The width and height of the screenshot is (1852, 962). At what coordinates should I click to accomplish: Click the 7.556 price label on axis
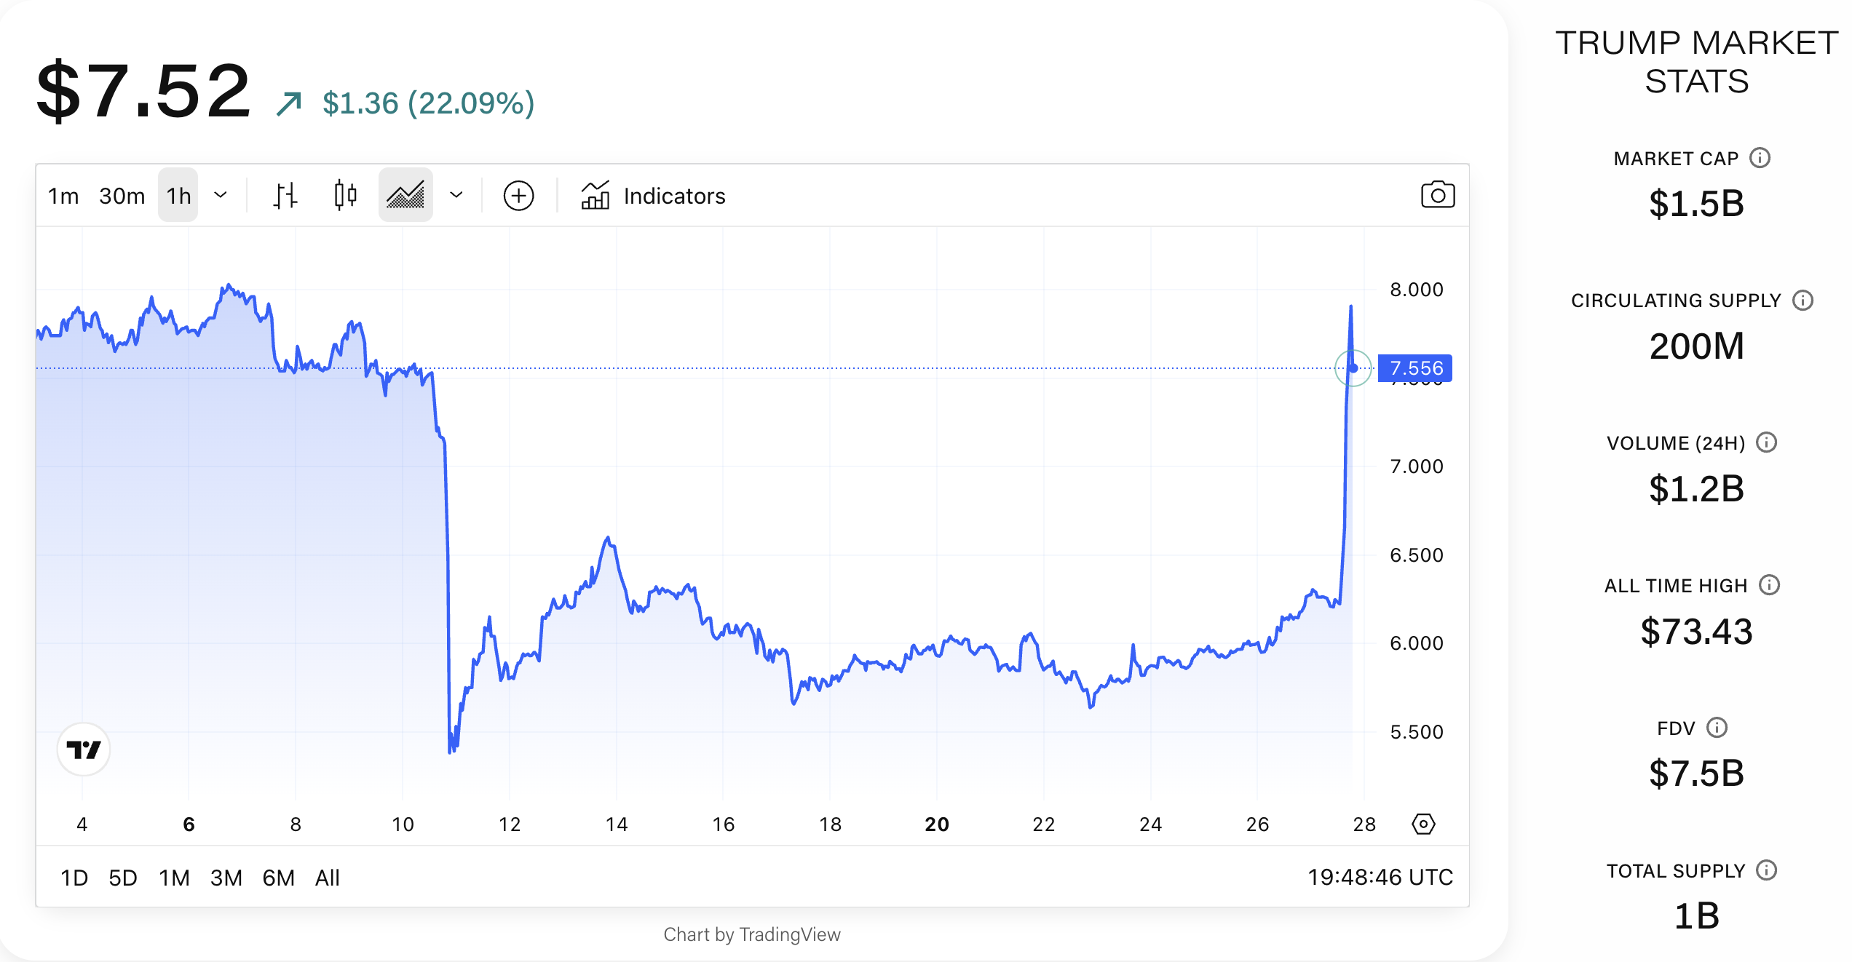[1414, 368]
